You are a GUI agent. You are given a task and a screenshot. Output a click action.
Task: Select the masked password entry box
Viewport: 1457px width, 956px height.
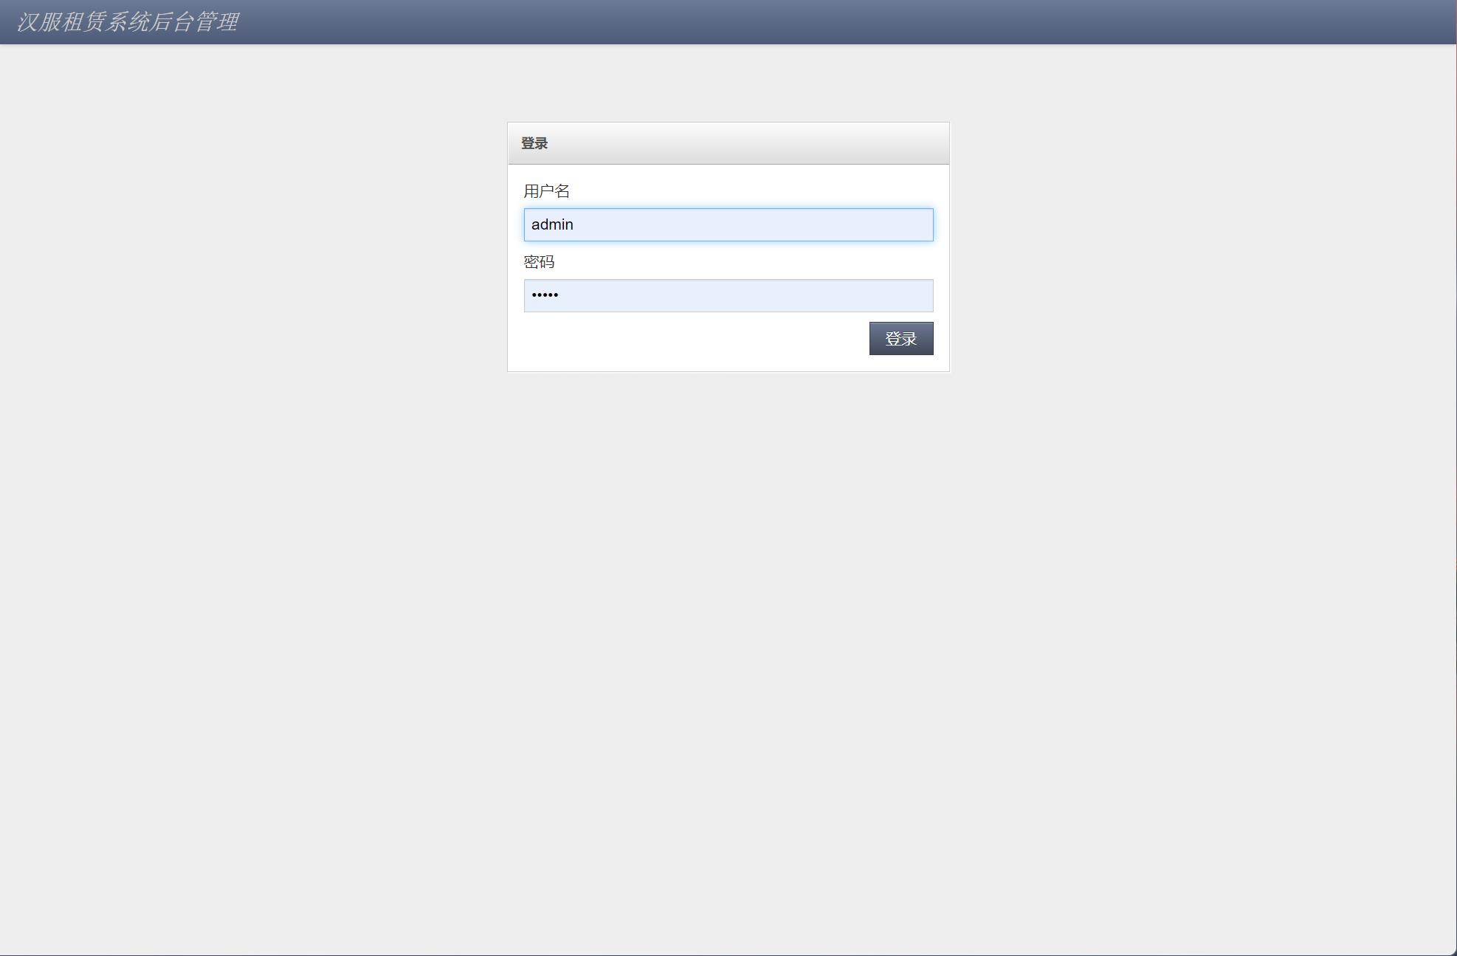pyautogui.click(x=728, y=295)
